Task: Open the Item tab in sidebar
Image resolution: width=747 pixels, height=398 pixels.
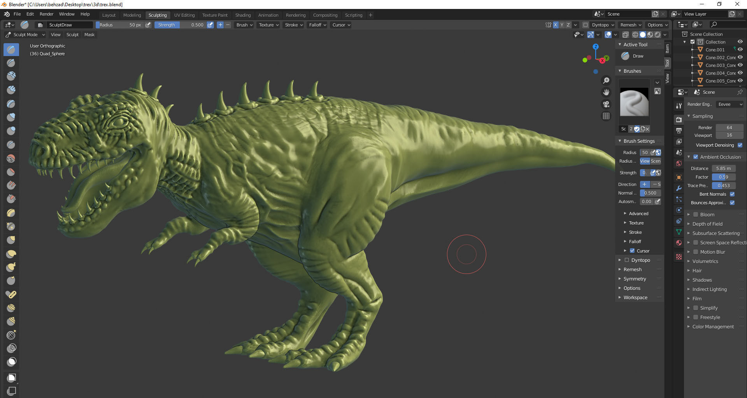Action: [x=667, y=49]
